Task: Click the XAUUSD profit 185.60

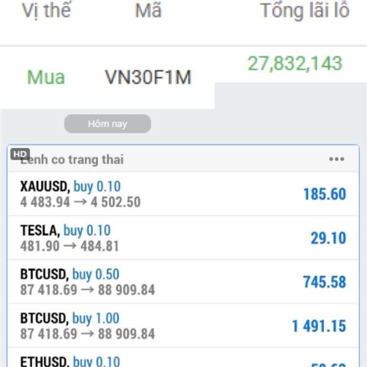Action: click(x=324, y=195)
